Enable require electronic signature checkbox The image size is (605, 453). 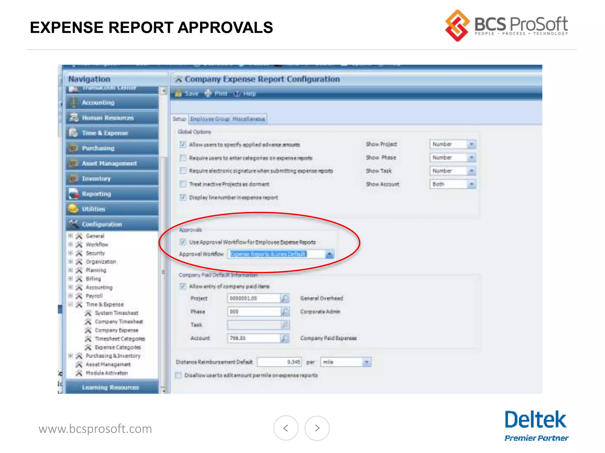[183, 171]
